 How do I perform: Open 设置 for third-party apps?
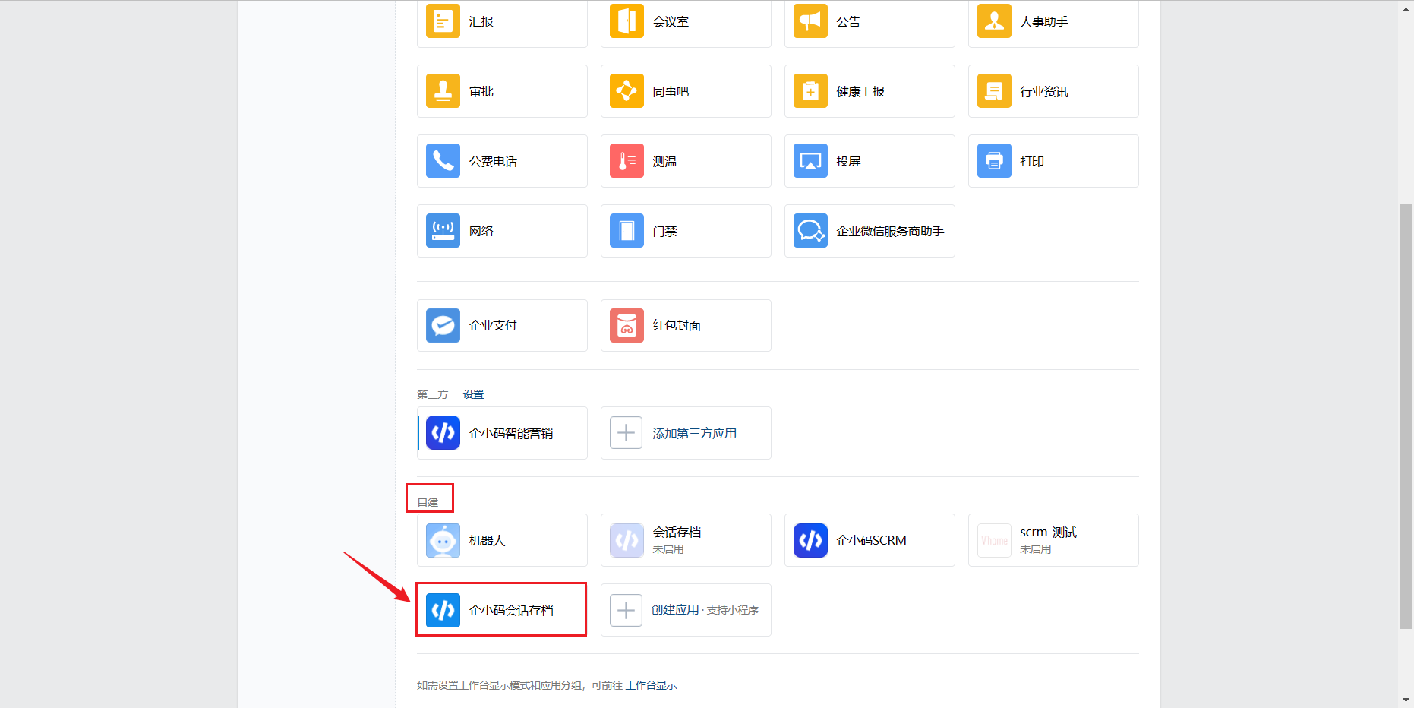[x=473, y=394]
